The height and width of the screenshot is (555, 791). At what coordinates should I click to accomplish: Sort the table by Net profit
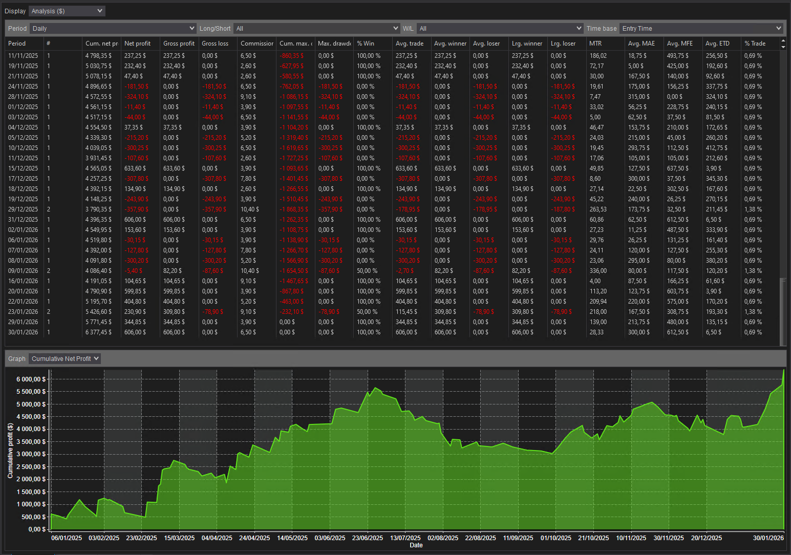(137, 44)
